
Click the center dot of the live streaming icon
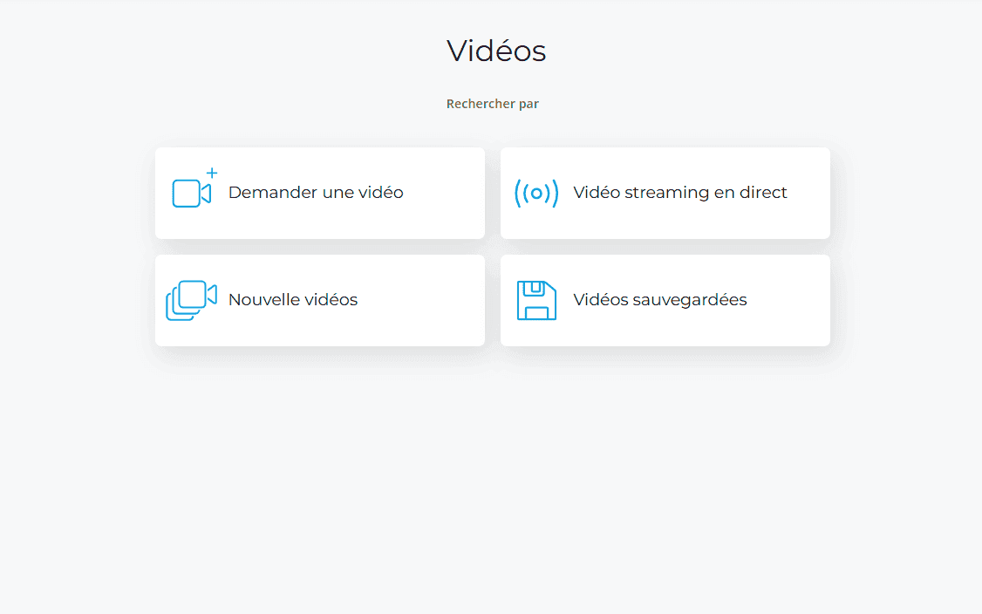coord(536,193)
